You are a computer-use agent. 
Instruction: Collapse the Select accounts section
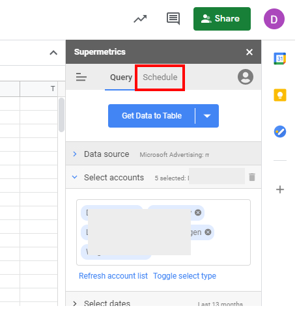pos(74,177)
